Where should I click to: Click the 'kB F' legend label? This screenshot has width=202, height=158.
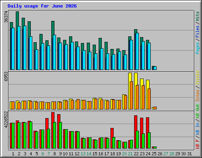[x=198, y=144]
